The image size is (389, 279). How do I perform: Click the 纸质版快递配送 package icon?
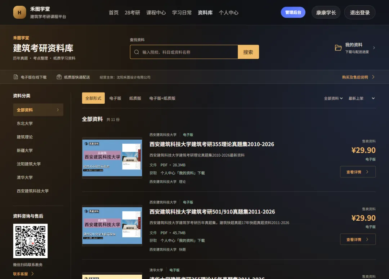click(x=59, y=77)
